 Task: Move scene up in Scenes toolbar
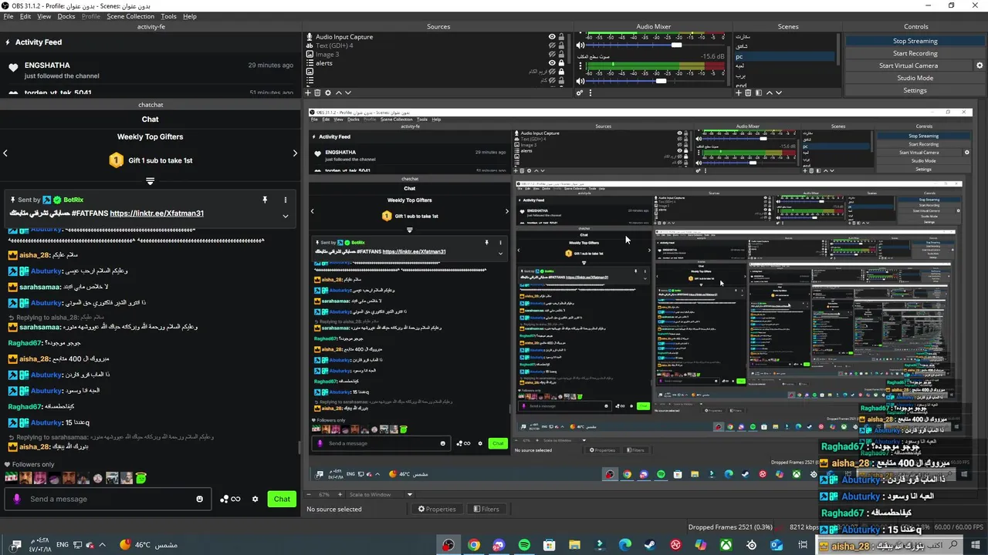coord(768,92)
